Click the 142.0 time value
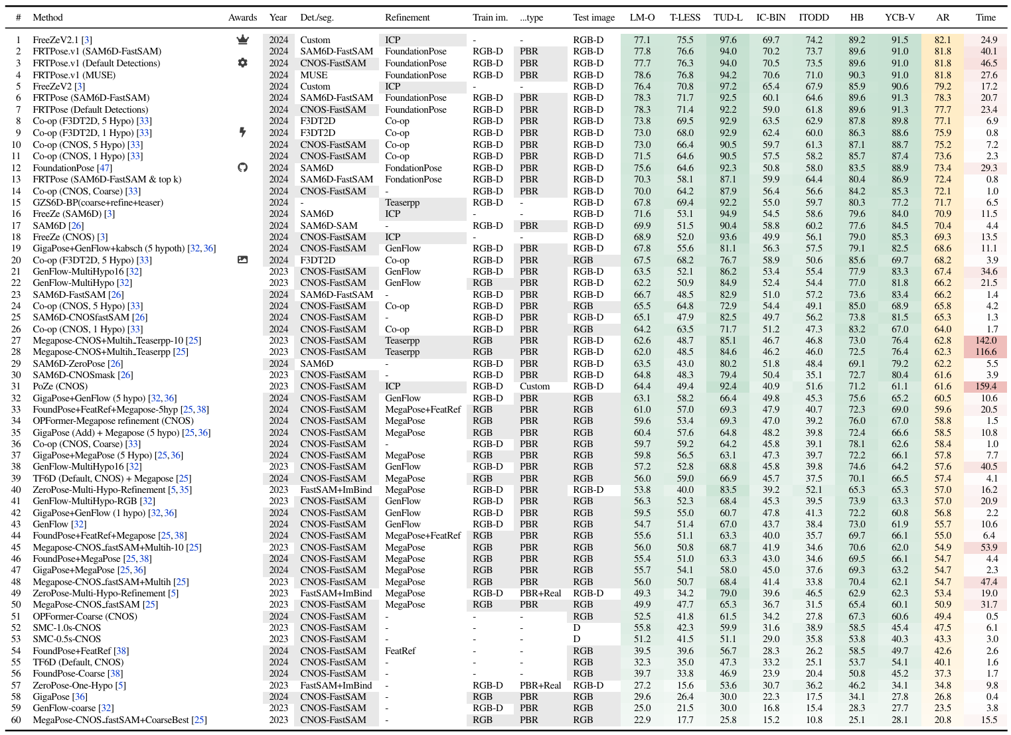The image size is (1011, 735). point(986,340)
